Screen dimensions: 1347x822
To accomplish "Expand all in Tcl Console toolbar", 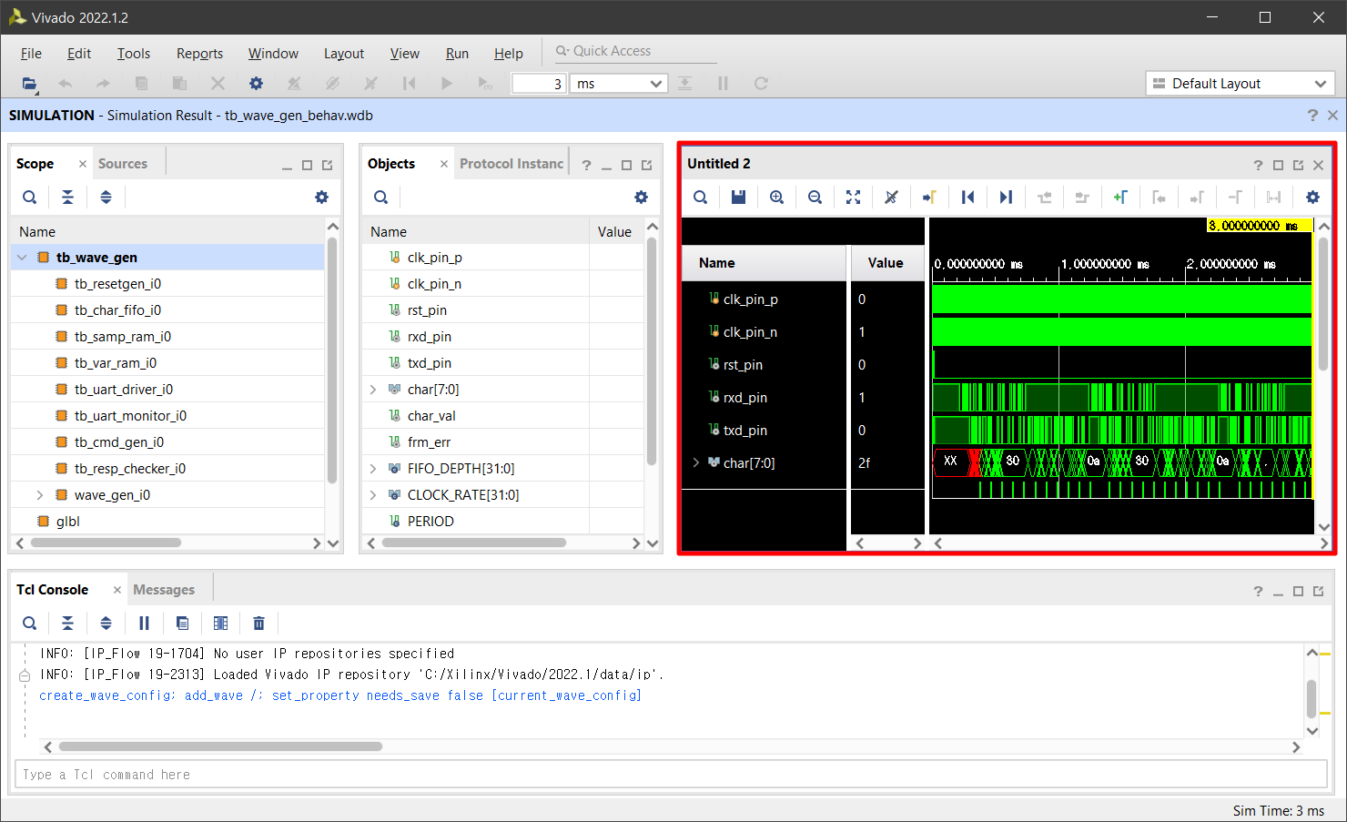I will 106,623.
